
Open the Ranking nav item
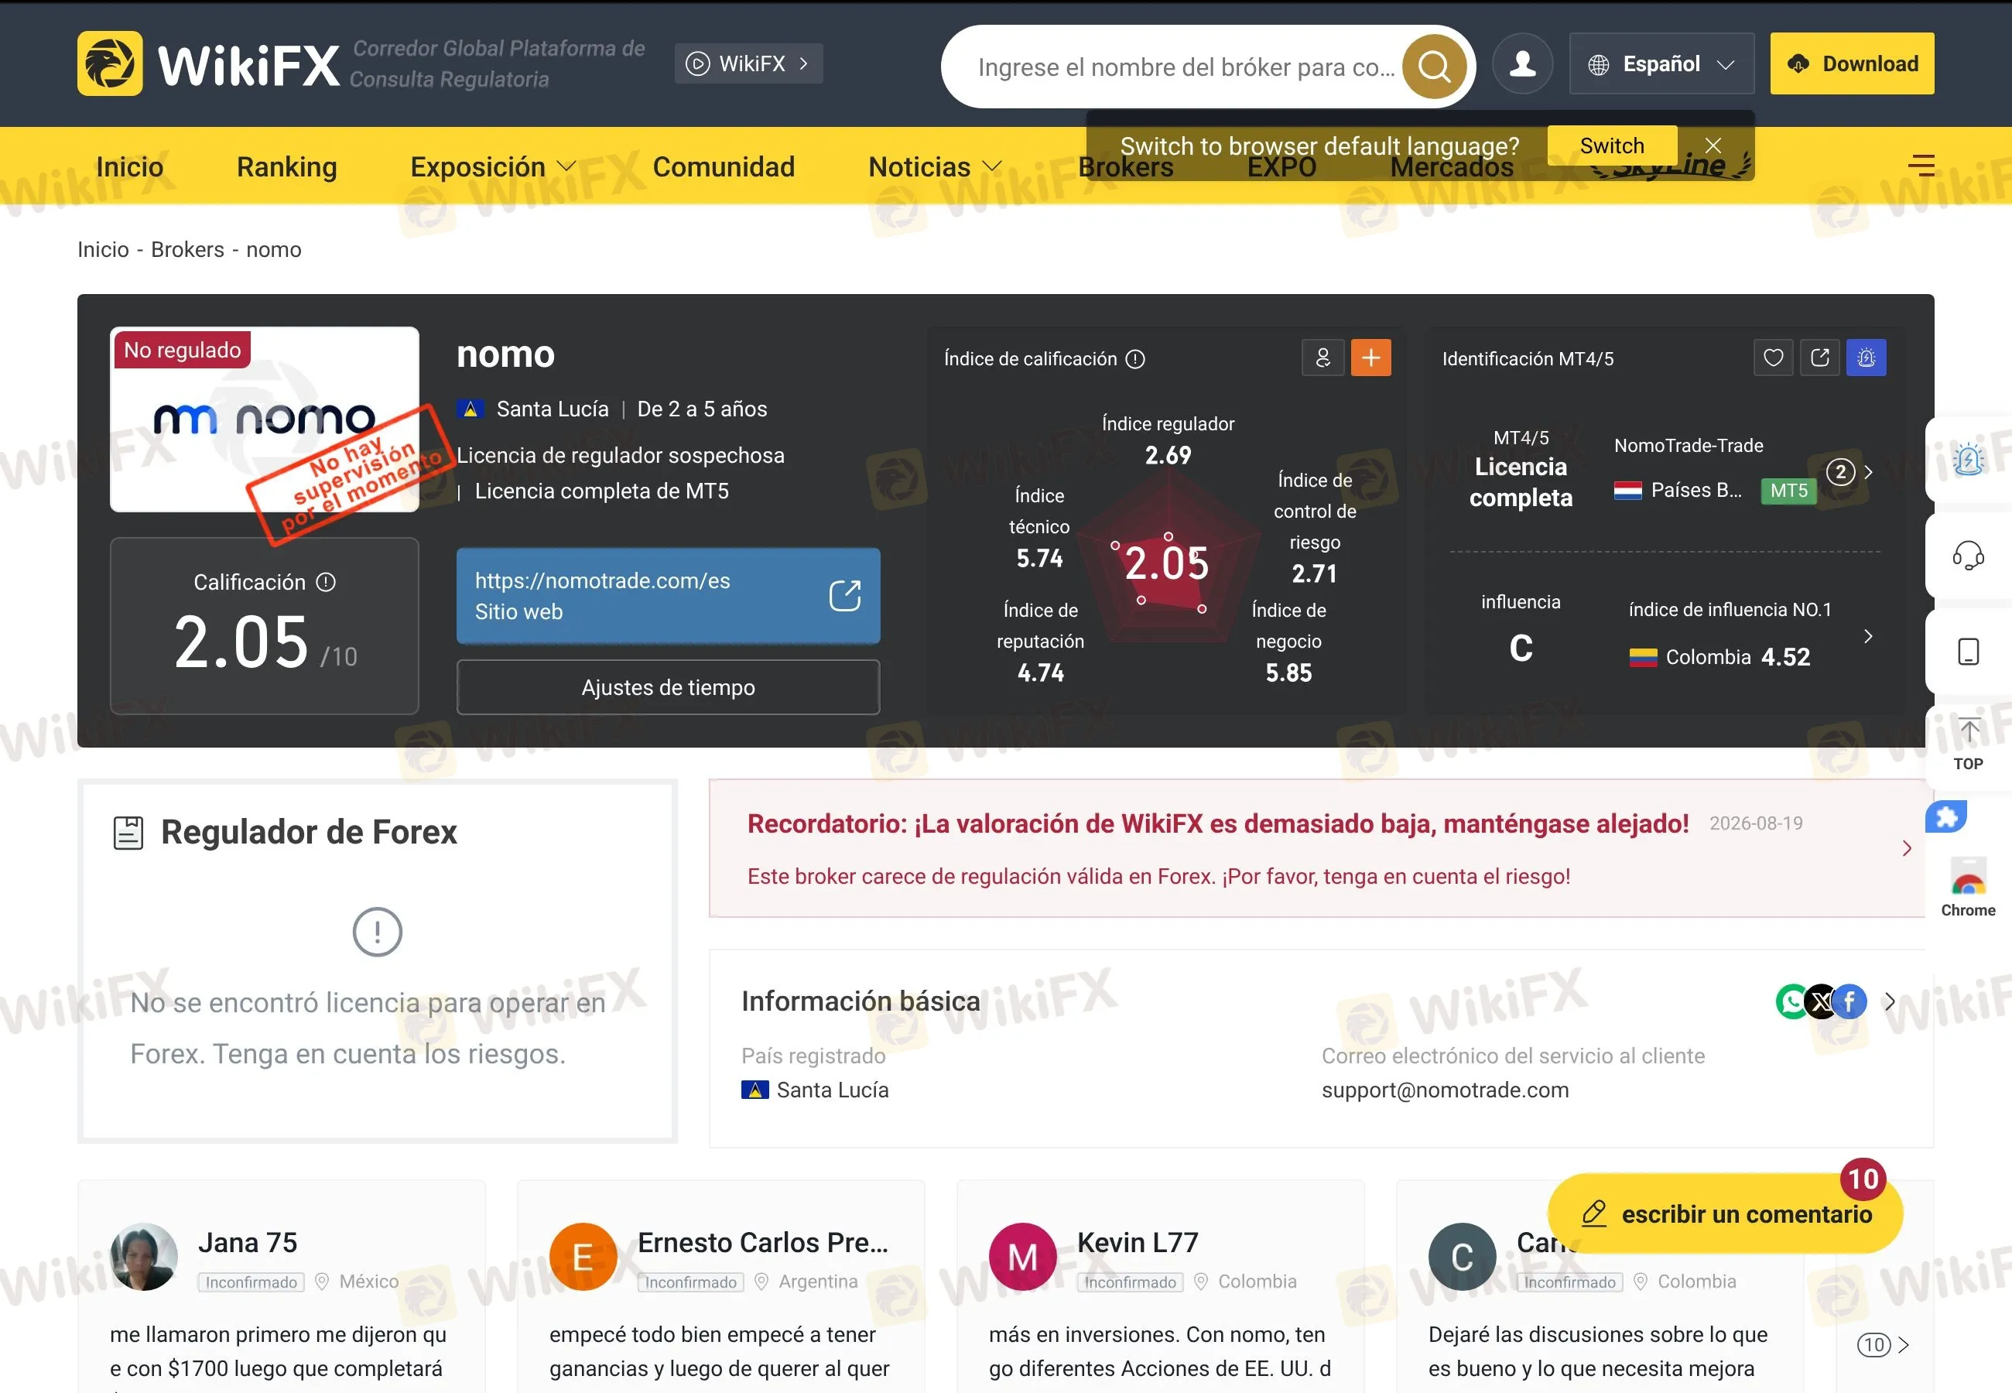[x=286, y=166]
